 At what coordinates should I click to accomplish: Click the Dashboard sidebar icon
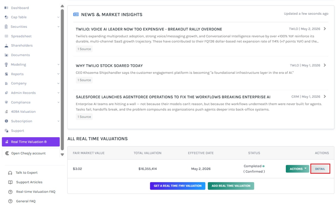[x=7, y=8]
